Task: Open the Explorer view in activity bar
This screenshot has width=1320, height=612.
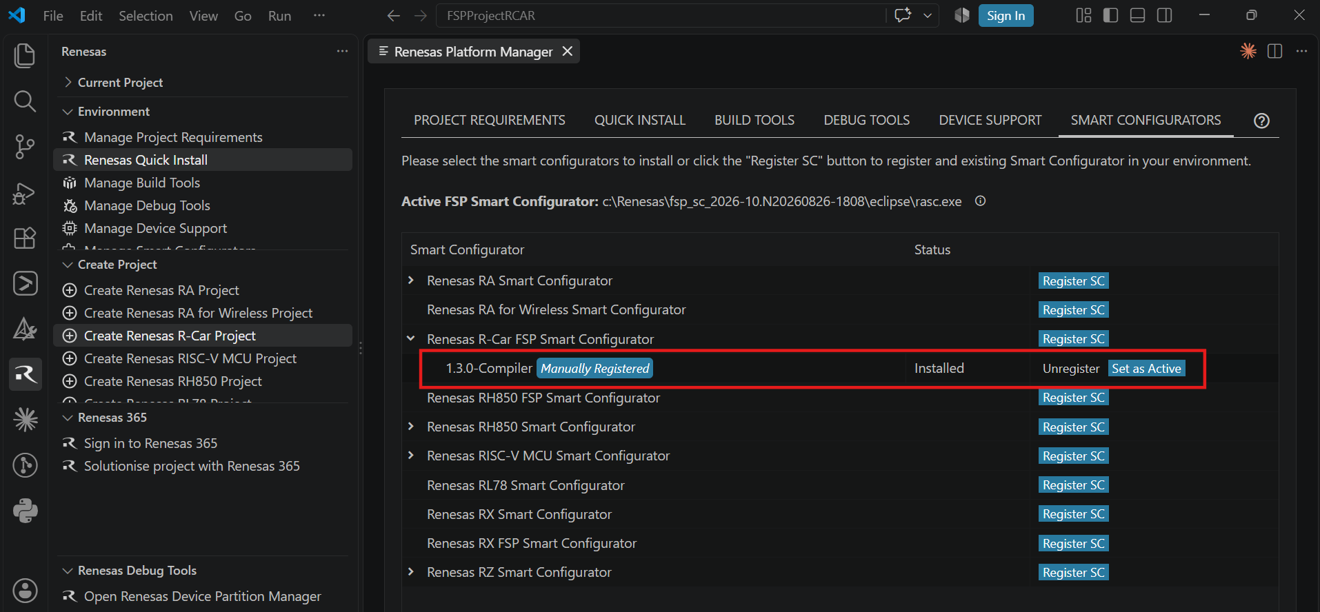Action: click(25, 56)
